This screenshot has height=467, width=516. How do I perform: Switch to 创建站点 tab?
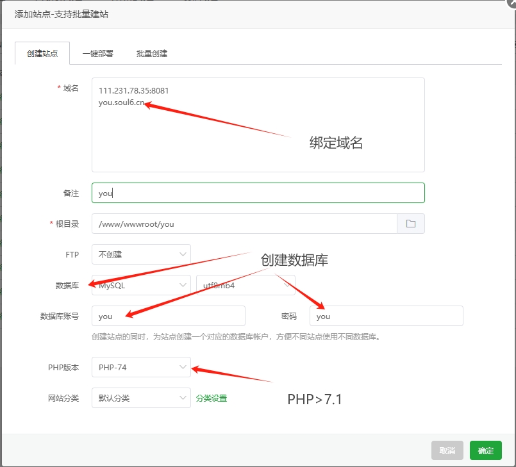click(42, 53)
